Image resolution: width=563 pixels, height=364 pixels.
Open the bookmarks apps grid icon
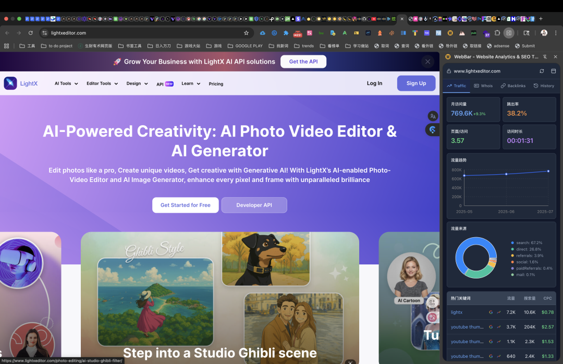(6, 46)
